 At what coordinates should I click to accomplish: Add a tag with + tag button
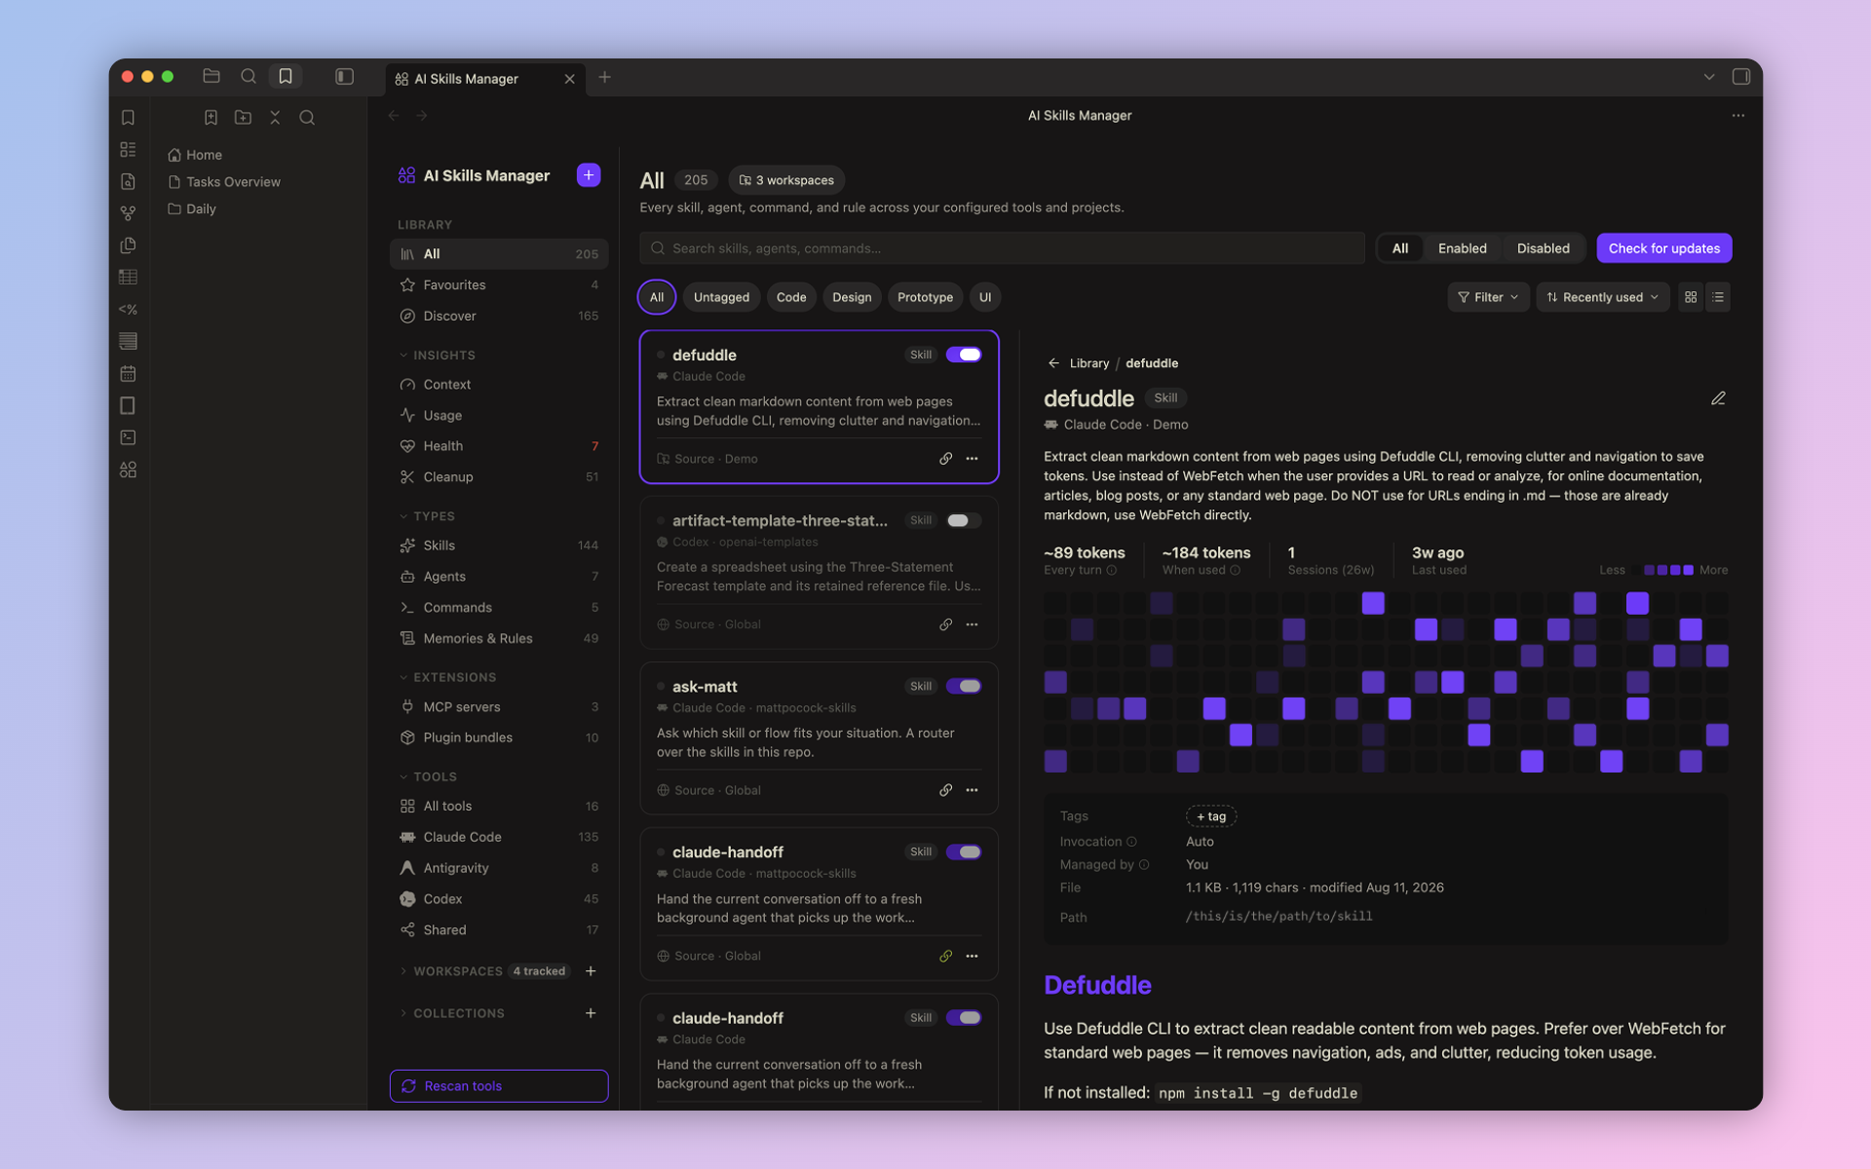pyautogui.click(x=1211, y=816)
